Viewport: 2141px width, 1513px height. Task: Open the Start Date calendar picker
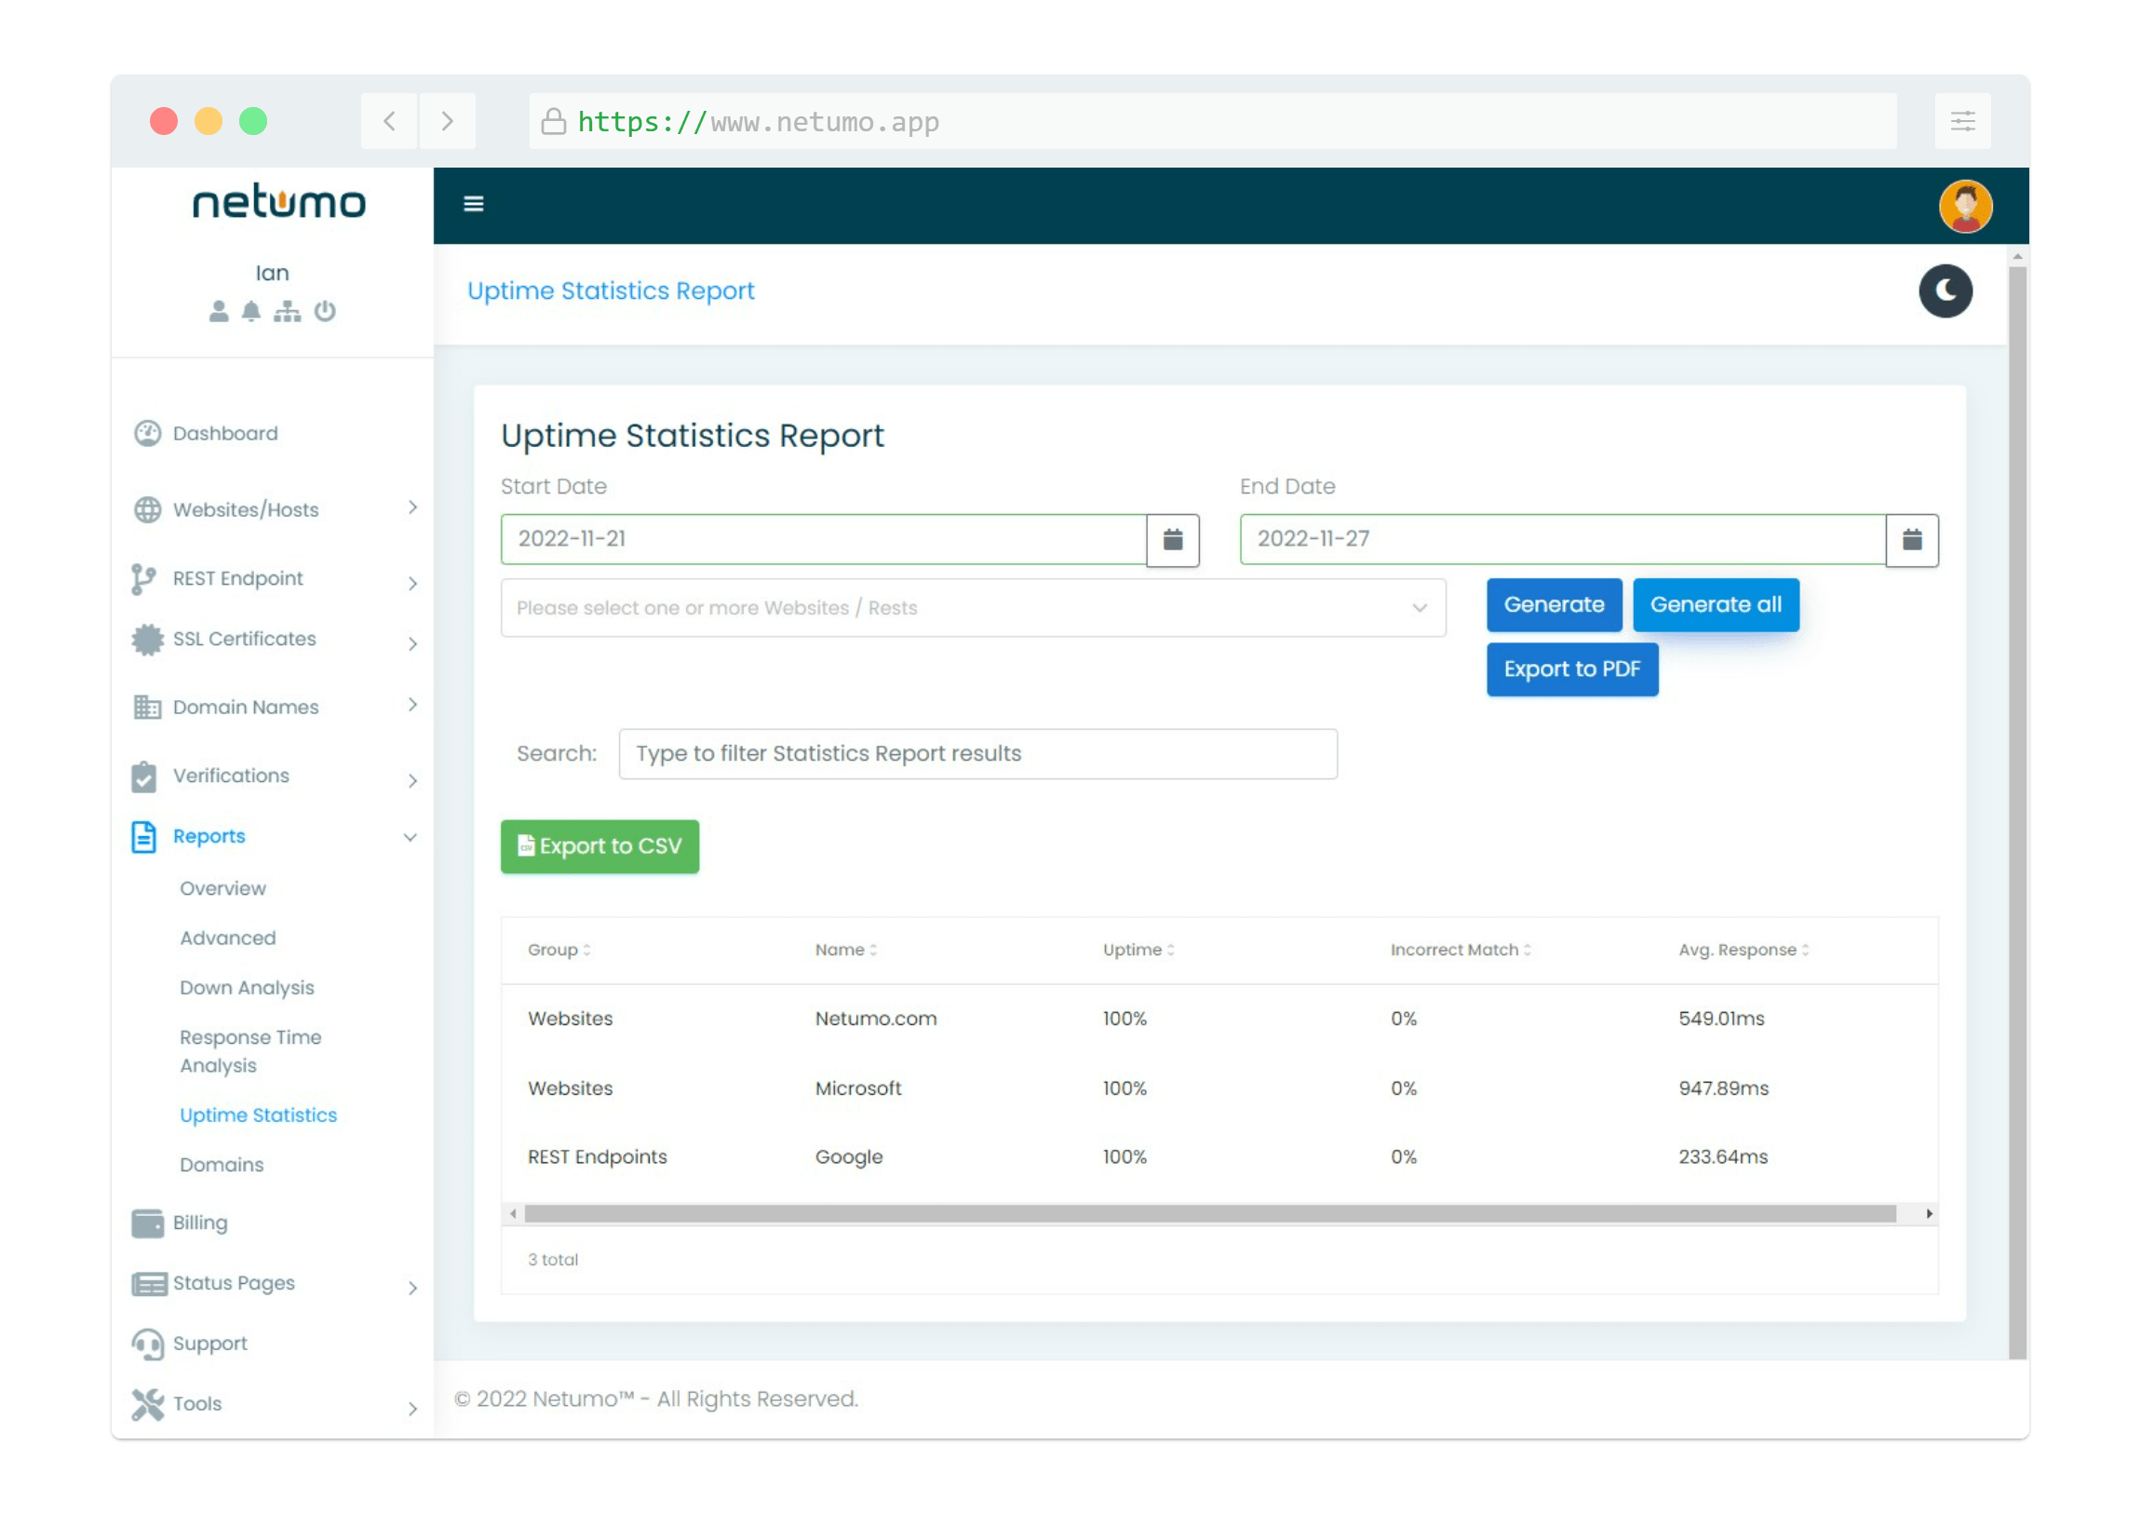pos(1173,540)
